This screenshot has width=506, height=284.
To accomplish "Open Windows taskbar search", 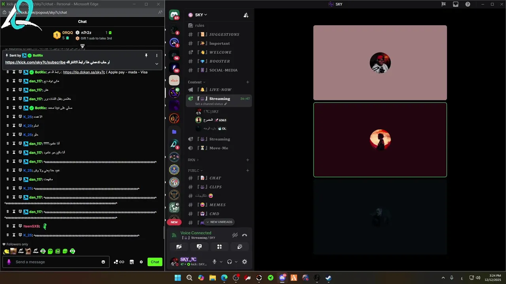I will click(189, 278).
